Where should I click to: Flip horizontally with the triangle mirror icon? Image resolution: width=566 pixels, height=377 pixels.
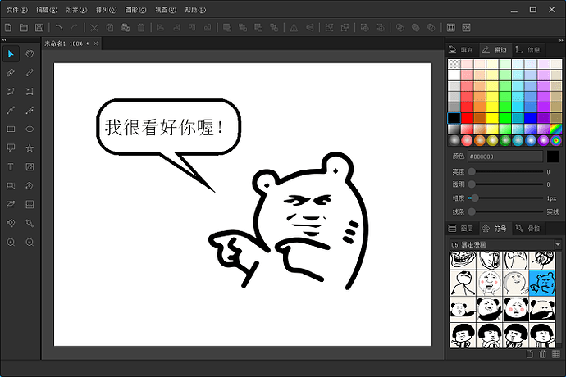pos(294,27)
